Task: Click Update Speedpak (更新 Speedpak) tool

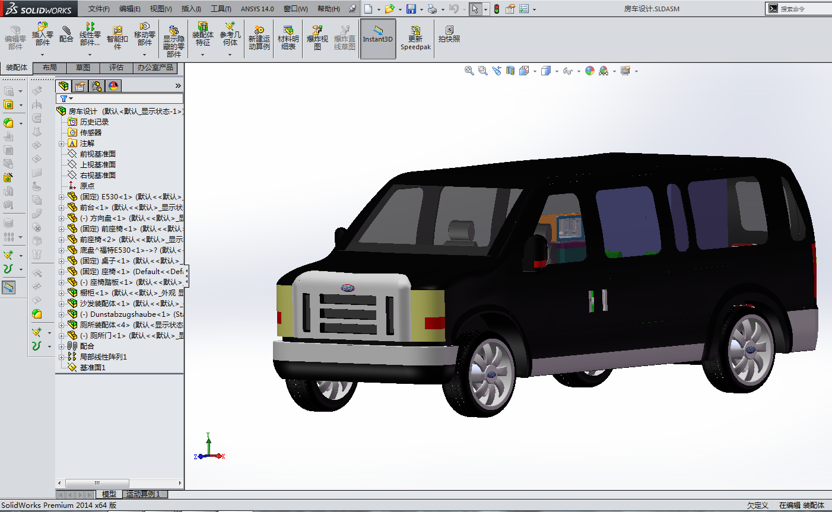Action: coord(415,38)
